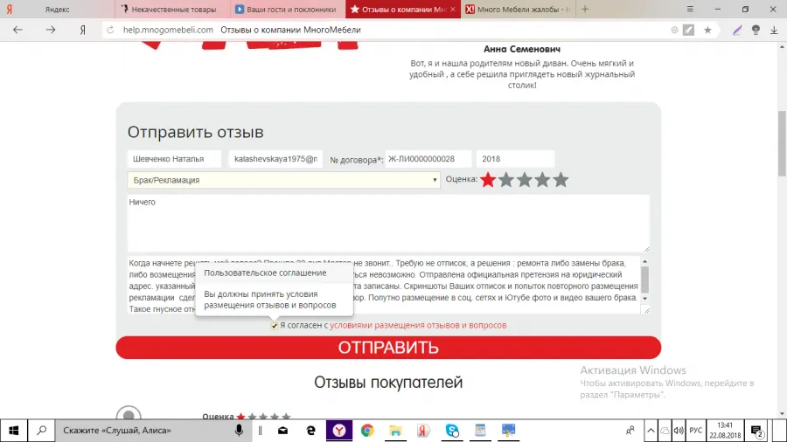This screenshot has width=787, height=442.
Task: Switch to Много Мебели жалобы tab
Action: [518, 9]
